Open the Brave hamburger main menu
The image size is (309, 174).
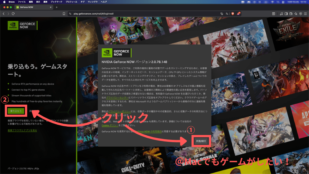click(305, 14)
